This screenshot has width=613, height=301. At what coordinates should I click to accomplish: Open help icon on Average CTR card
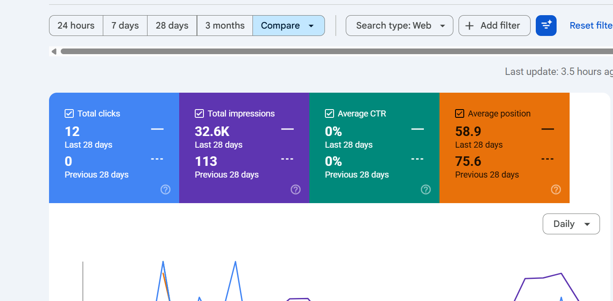coord(426,189)
